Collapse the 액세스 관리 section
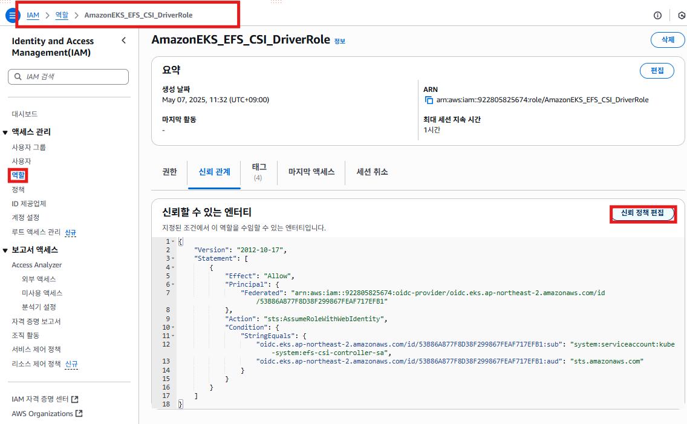The image size is (687, 424). click(x=5, y=132)
